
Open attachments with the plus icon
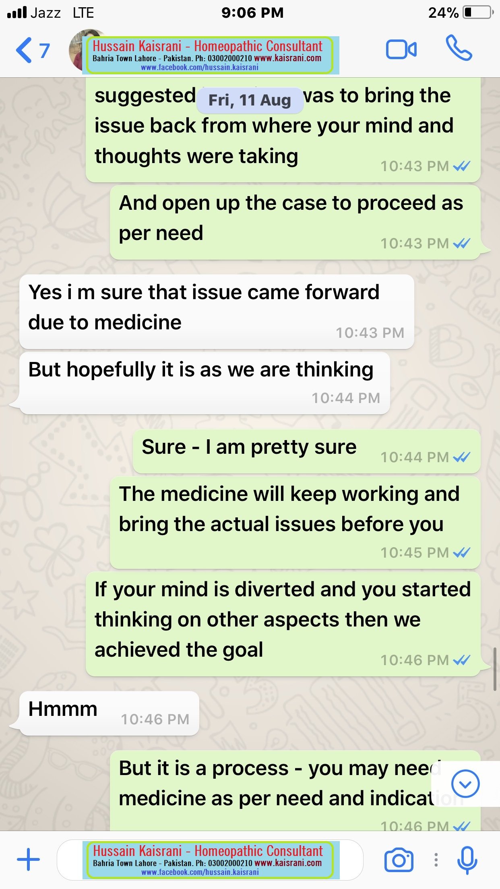click(x=29, y=860)
